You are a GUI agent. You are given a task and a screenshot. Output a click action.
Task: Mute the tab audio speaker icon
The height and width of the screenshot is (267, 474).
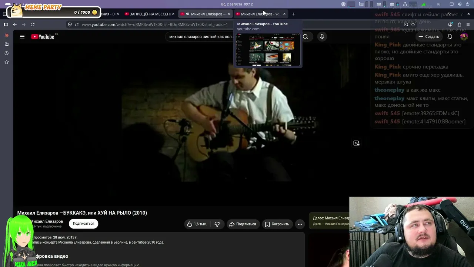pyautogui.click(x=187, y=14)
